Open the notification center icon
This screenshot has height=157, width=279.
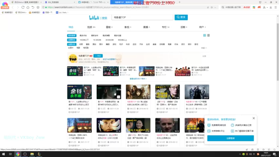(274, 154)
